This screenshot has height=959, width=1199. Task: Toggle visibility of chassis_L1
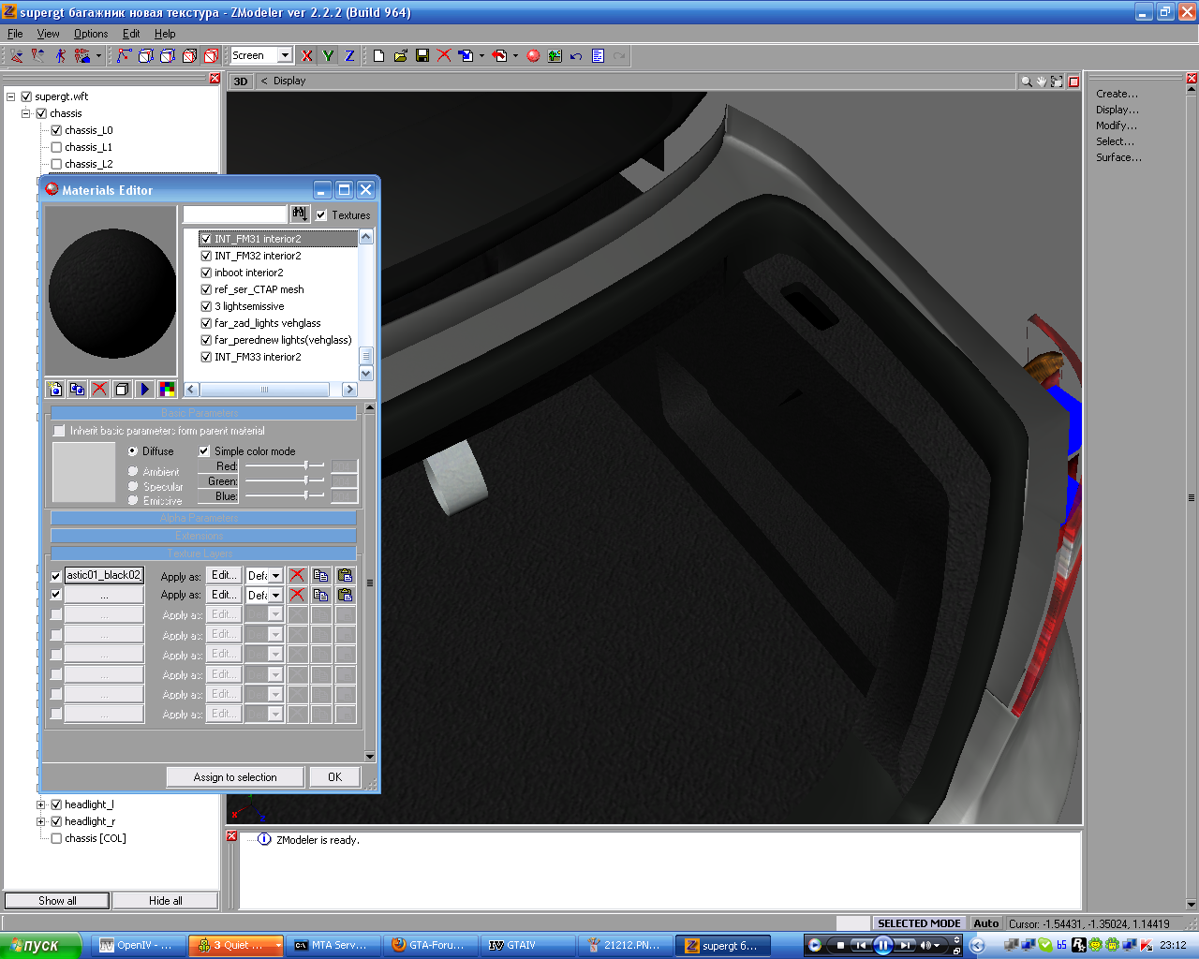[x=56, y=147]
